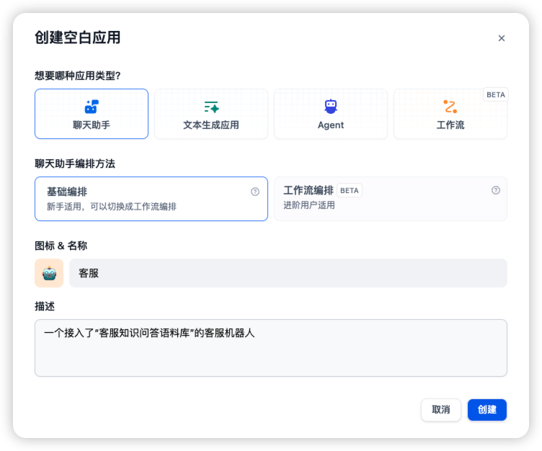This screenshot has width=542, height=451.
Task: Close the 创建空白应用 dialog
Action: tap(501, 38)
